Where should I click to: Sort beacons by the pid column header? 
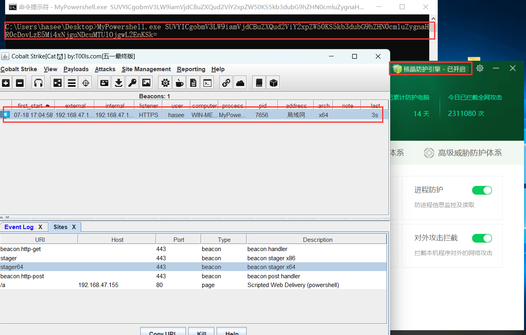pyautogui.click(x=262, y=106)
